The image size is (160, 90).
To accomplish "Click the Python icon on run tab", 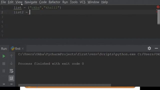I will pos(13,48).
